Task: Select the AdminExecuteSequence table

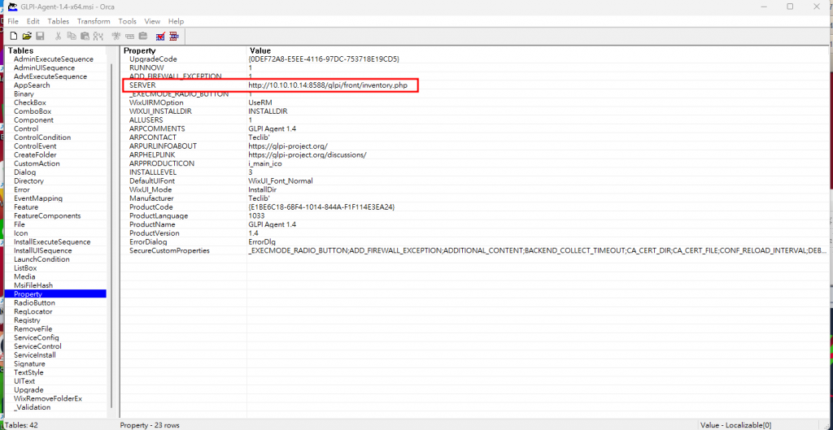Action: point(54,59)
